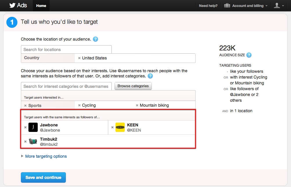The height and width of the screenshot is (187, 291).
Task: Click the @KEEN handle text
Action: coord(134,130)
